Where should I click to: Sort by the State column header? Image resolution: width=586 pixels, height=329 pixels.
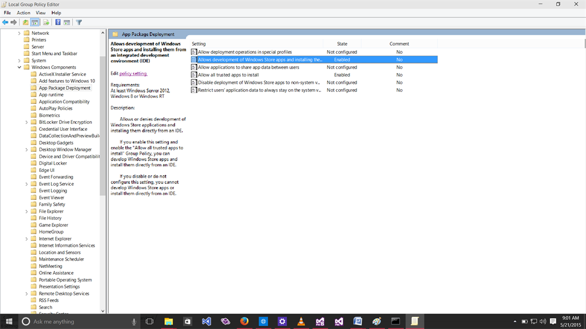point(342,43)
